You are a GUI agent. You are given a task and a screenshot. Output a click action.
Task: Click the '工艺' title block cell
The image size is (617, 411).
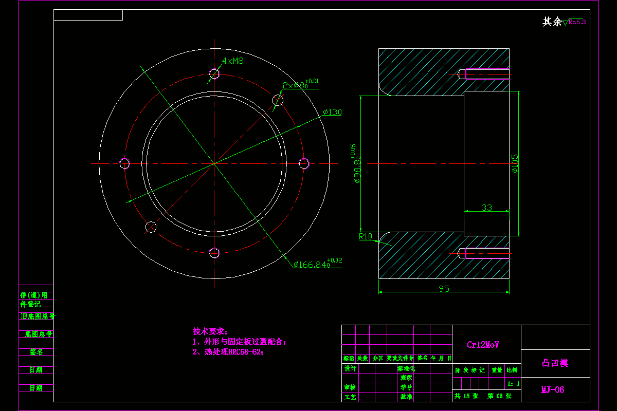[x=350, y=397]
